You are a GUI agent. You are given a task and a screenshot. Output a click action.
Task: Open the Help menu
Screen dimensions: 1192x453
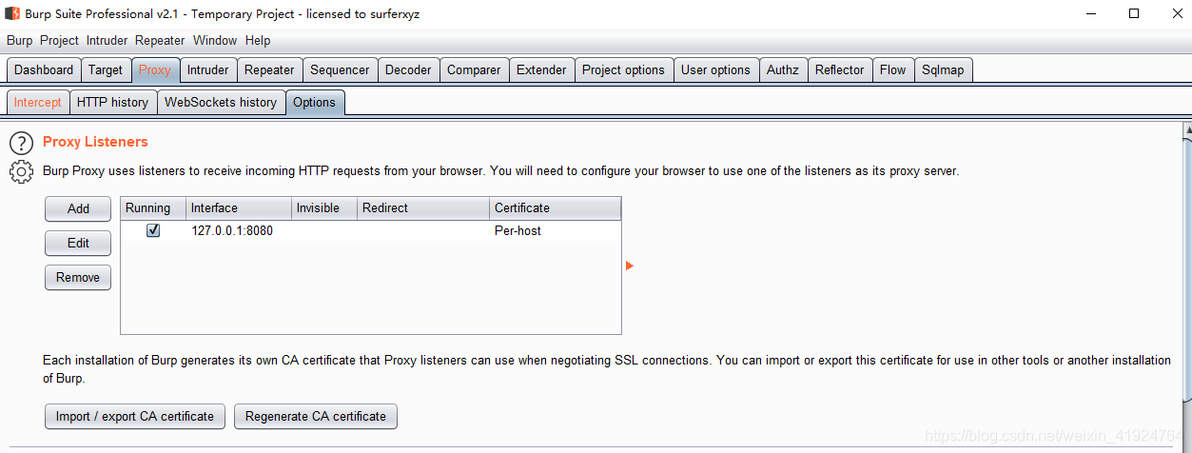pos(258,41)
